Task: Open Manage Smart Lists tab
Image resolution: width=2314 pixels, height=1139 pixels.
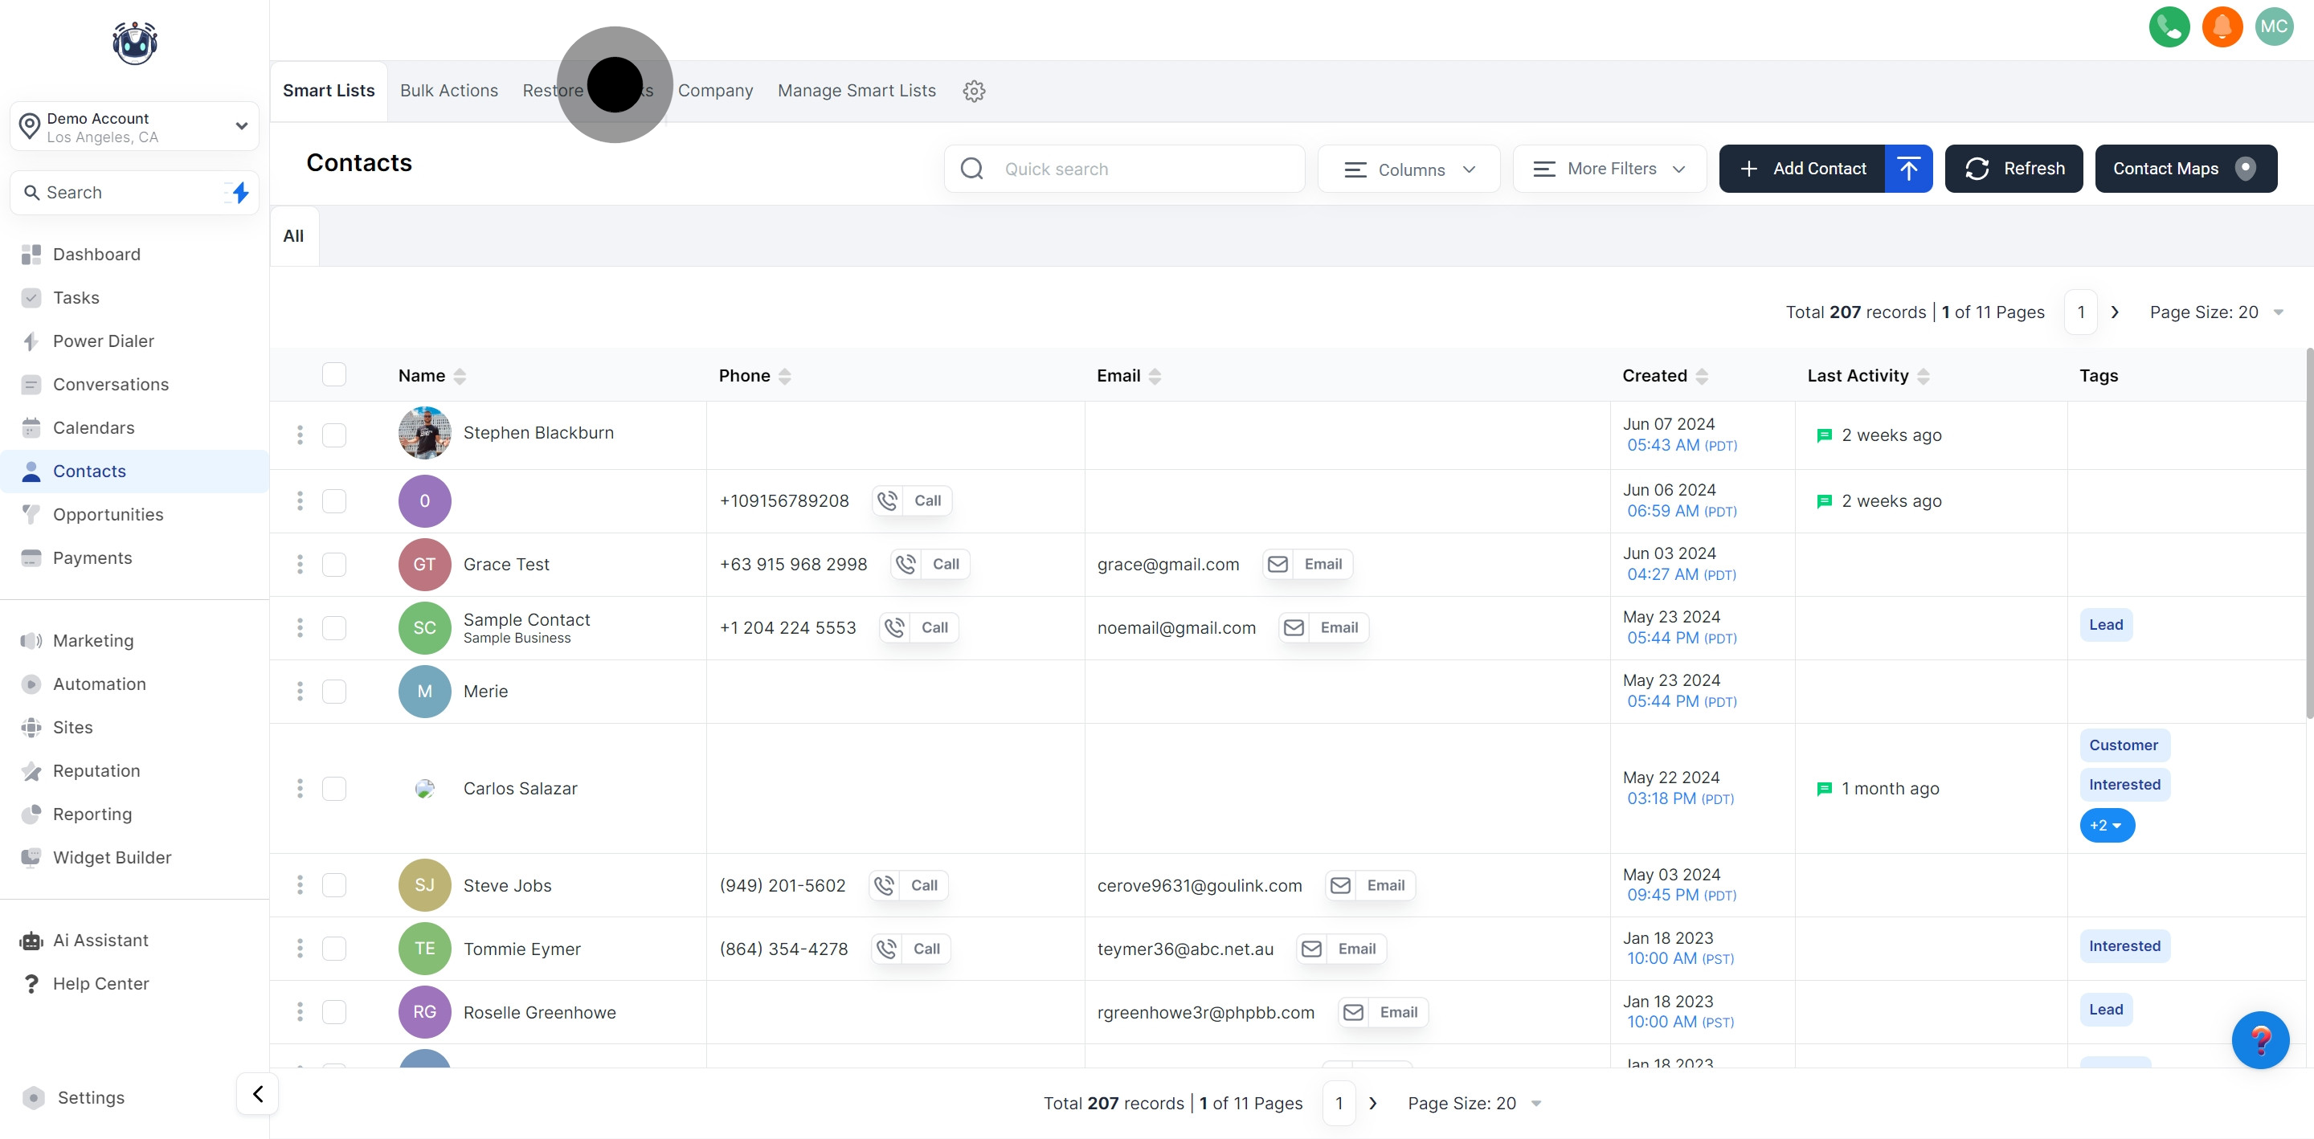Action: (x=856, y=91)
